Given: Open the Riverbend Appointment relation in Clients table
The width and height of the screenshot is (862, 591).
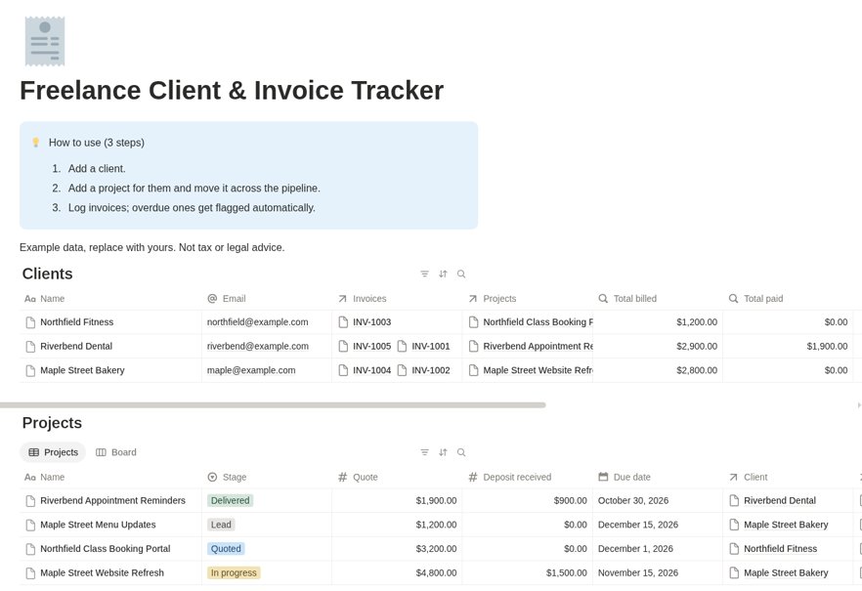Looking at the screenshot, I should point(531,346).
